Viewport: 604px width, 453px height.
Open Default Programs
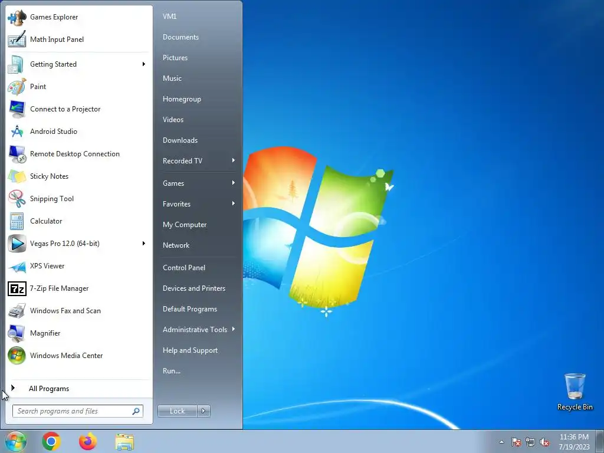coord(189,309)
